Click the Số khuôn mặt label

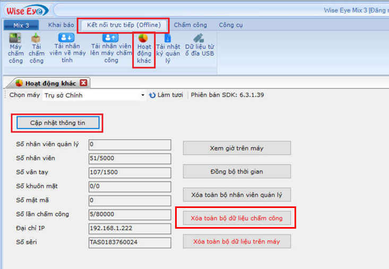[37, 186]
